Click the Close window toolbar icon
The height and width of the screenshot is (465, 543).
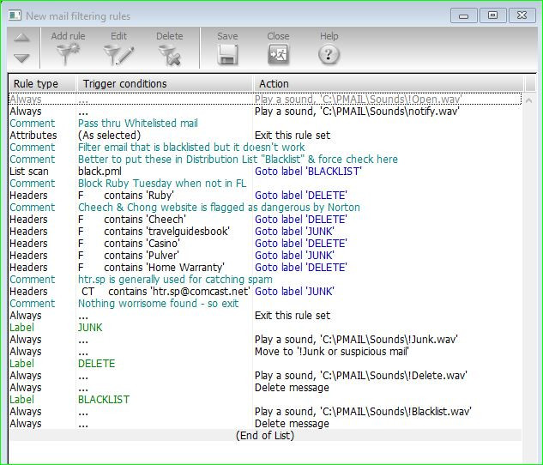[278, 55]
